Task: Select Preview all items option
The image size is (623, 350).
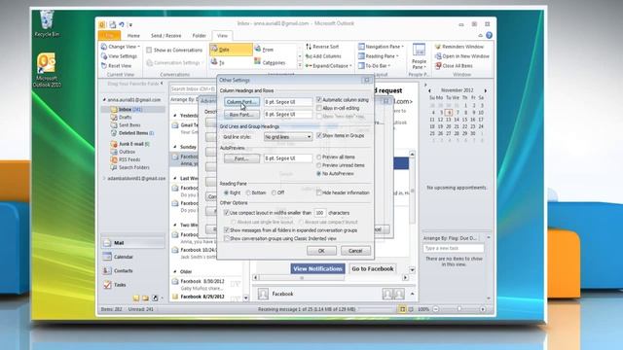Action: (x=318, y=157)
